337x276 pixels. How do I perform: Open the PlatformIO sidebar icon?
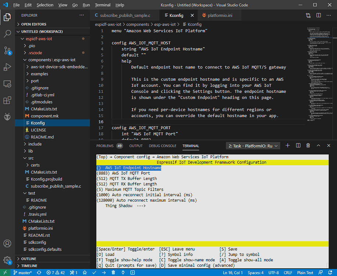pyautogui.click(x=7, y=117)
